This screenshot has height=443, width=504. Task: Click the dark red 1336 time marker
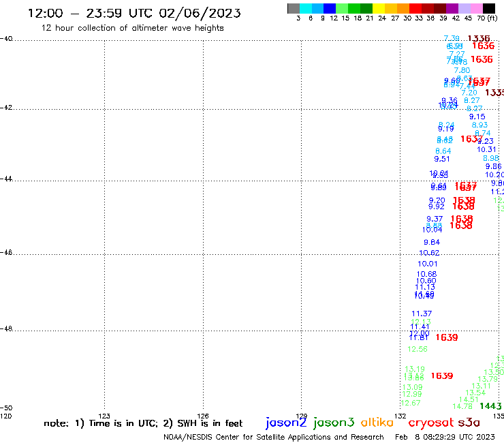point(479,38)
